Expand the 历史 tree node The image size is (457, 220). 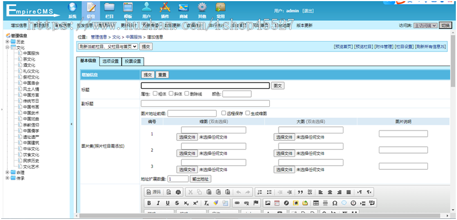click(x=8, y=42)
